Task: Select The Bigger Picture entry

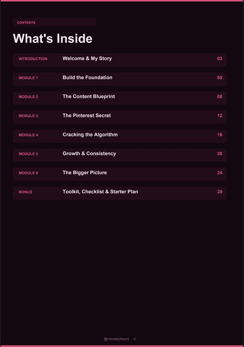Action: [x=84, y=173]
